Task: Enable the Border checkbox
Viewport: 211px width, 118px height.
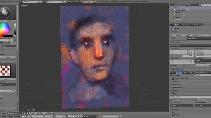Action: point(171,66)
